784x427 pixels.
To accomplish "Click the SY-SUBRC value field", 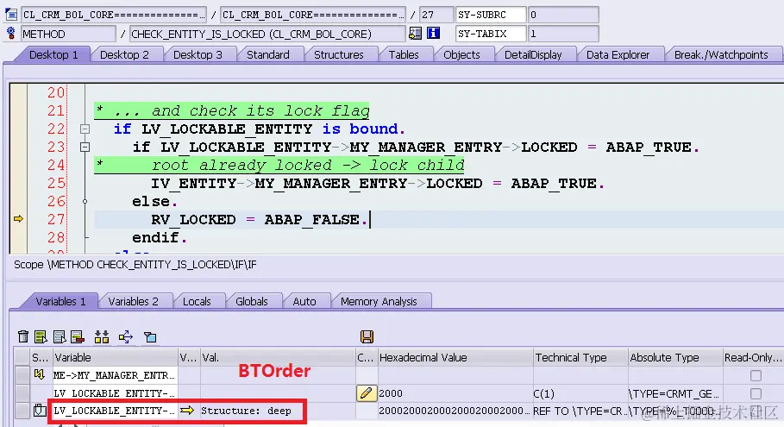I will [563, 15].
